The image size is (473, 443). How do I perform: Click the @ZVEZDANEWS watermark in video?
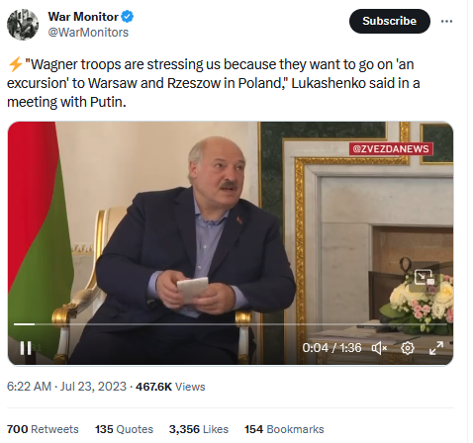pyautogui.click(x=391, y=149)
